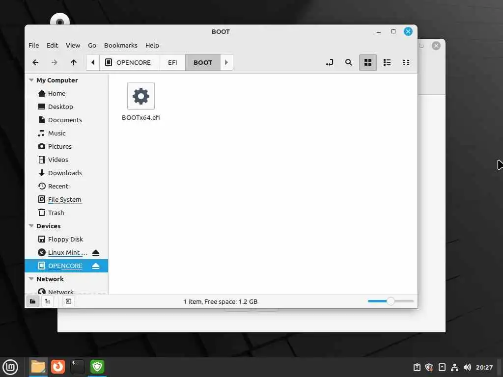This screenshot has width=503, height=377.
Task: Click the status bar item count text
Action: click(221, 302)
